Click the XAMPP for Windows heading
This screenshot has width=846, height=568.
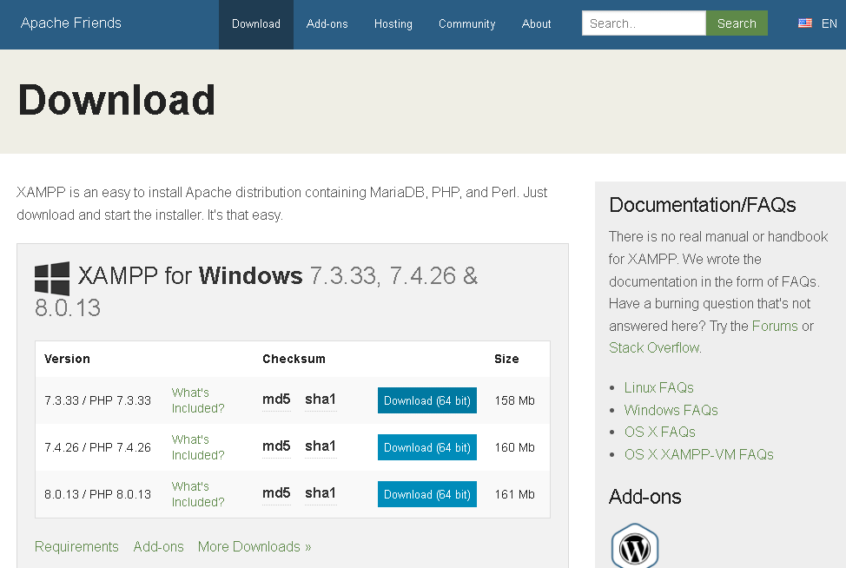pyautogui.click(x=256, y=291)
